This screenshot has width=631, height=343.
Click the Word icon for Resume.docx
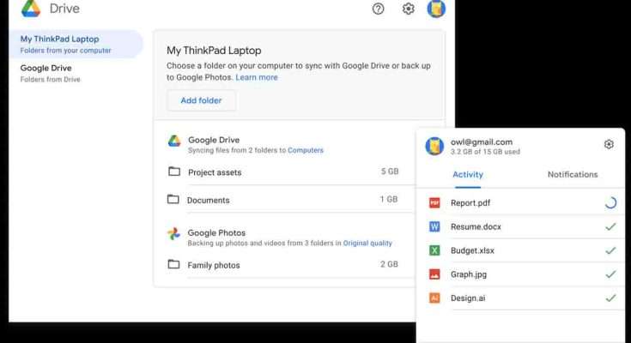tap(434, 226)
